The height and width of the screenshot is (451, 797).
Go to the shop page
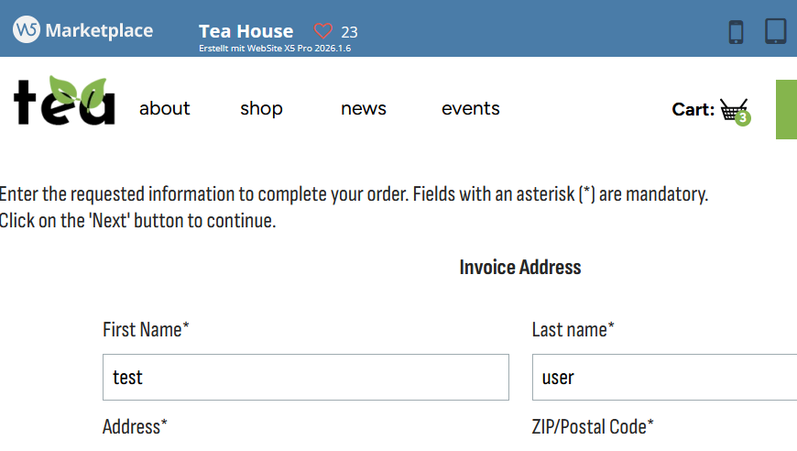click(261, 109)
